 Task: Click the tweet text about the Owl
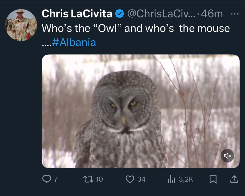click(136, 29)
